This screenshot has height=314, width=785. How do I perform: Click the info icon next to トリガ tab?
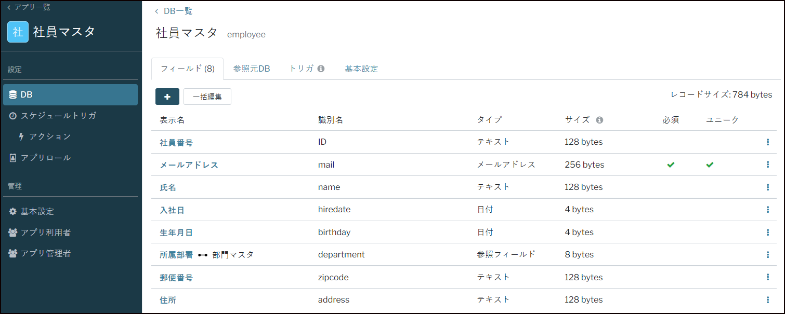pos(321,69)
